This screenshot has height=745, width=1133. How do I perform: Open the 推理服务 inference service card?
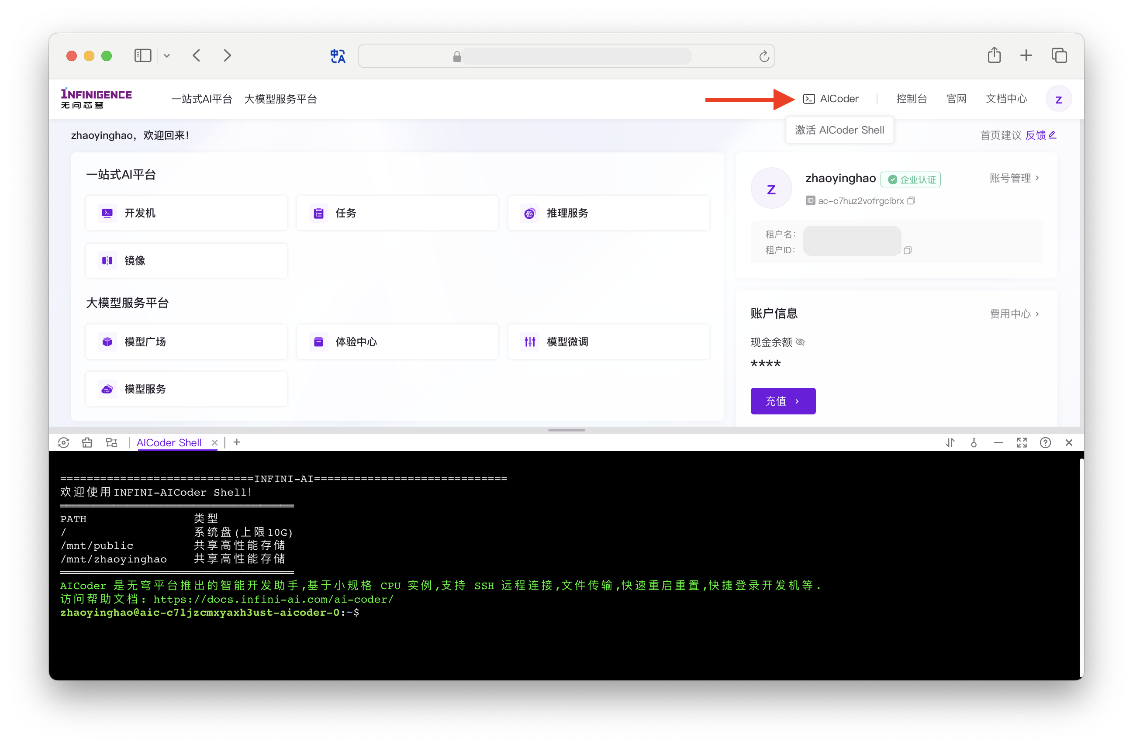click(x=608, y=213)
